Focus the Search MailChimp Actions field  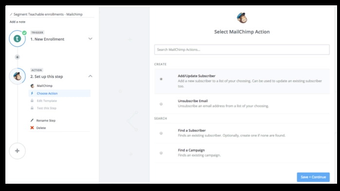[242, 49]
